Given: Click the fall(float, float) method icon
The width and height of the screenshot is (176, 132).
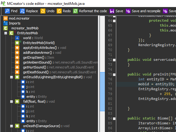Looking at the screenshot, I should click(x=17, y=101).
